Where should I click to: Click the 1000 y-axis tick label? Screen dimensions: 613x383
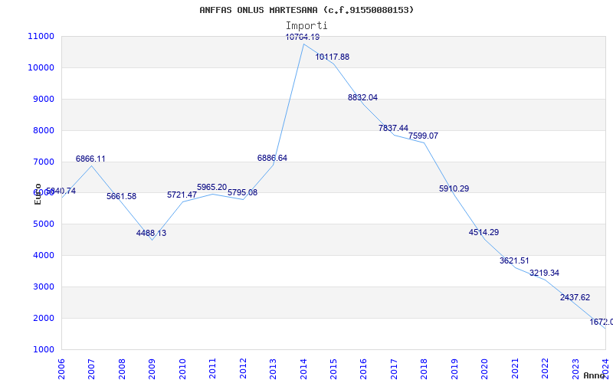tap(43, 349)
